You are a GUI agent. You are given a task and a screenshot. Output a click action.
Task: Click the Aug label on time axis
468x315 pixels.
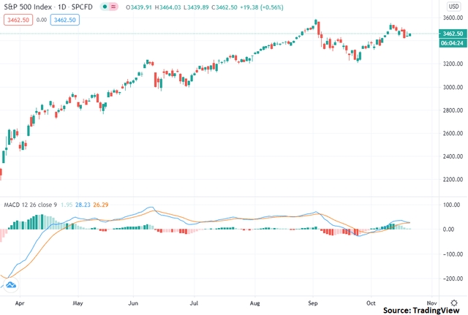pos(254,303)
